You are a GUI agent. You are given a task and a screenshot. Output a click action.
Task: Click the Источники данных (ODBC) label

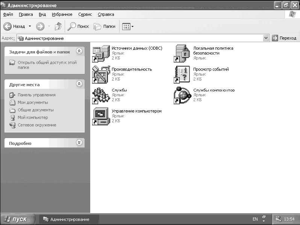137,48
